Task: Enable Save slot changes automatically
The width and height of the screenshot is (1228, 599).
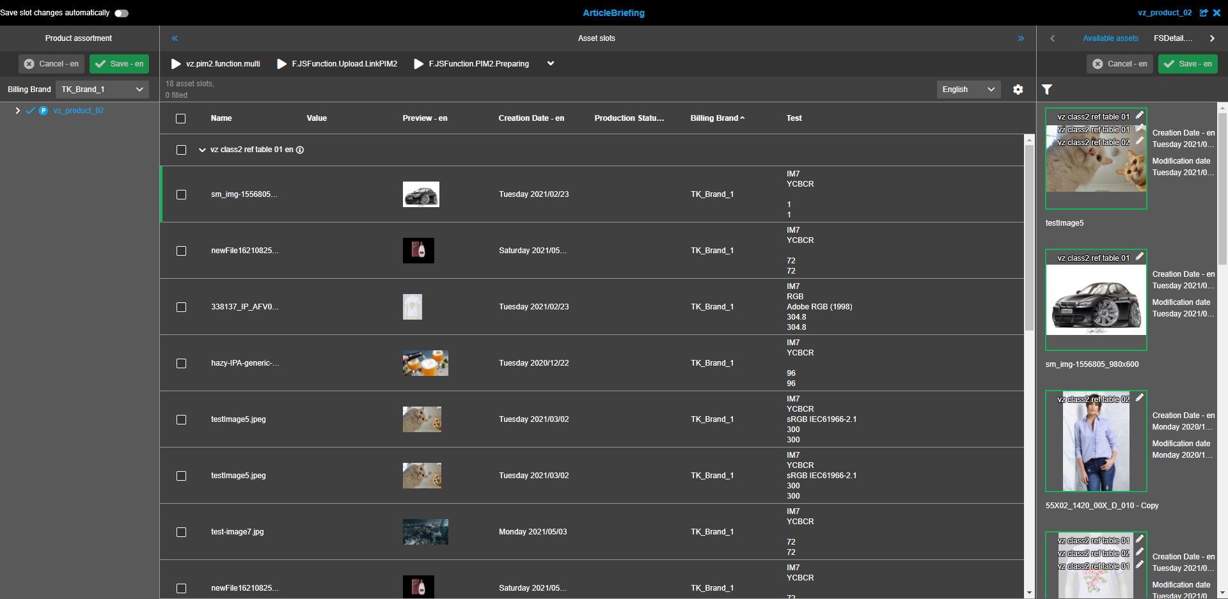Action: click(x=121, y=13)
